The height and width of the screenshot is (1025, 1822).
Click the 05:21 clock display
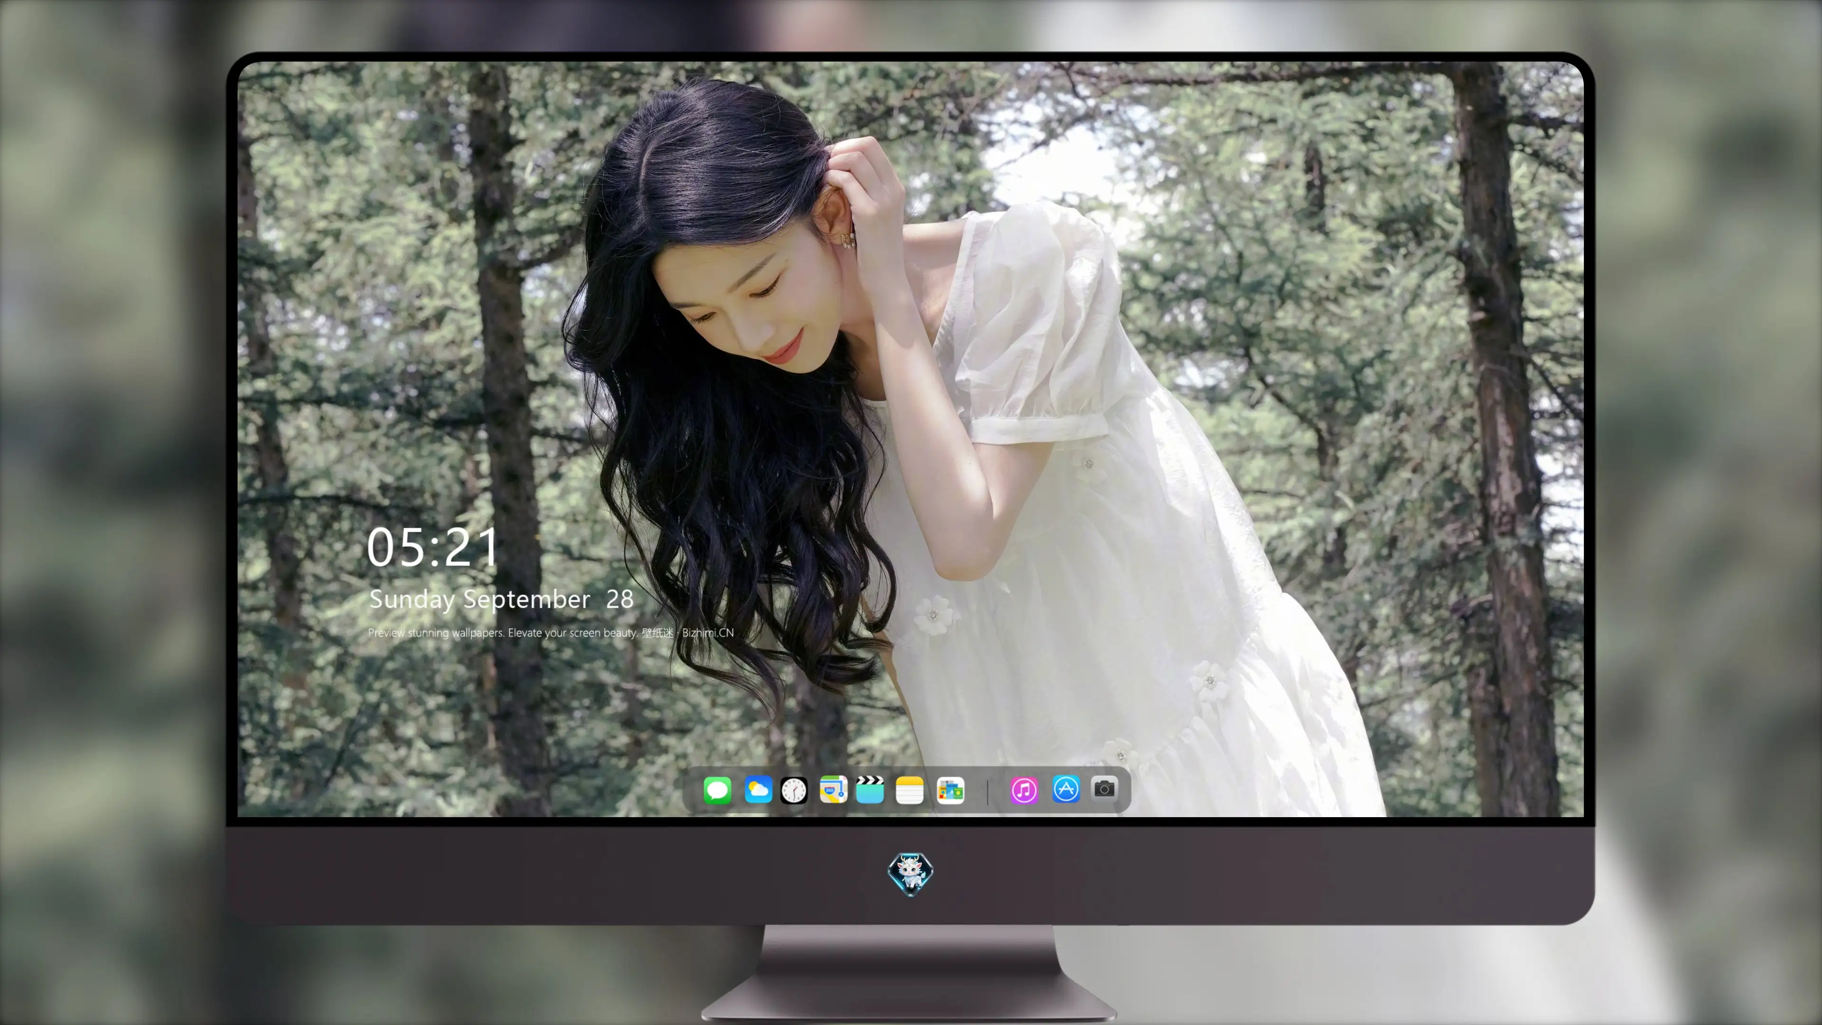pos(432,548)
